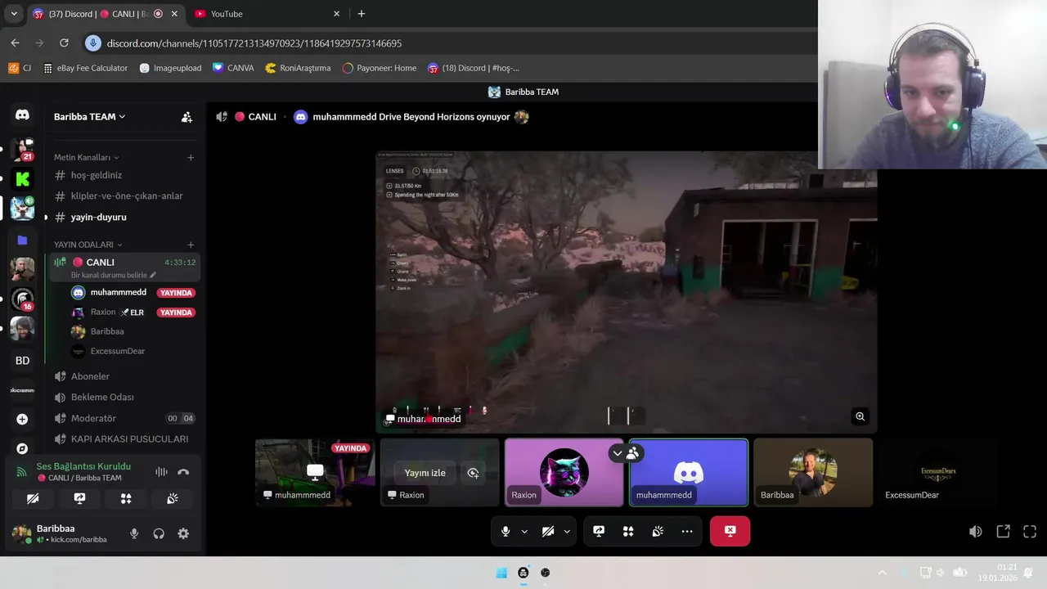Click Raxion in the CANLI channel list
This screenshot has height=589, width=1047.
103,312
